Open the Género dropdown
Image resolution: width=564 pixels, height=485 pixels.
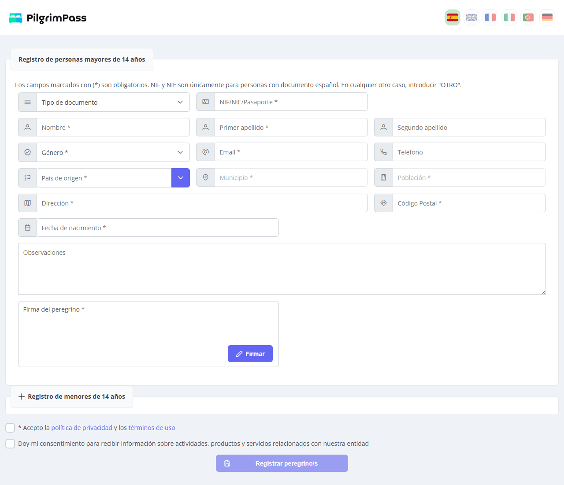pos(113,152)
